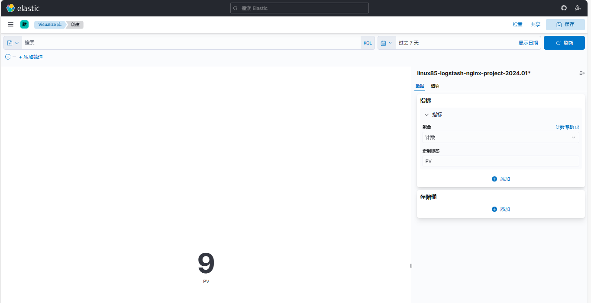This screenshot has width=591, height=303.
Task: Click the Elastic logo
Action: [23, 8]
